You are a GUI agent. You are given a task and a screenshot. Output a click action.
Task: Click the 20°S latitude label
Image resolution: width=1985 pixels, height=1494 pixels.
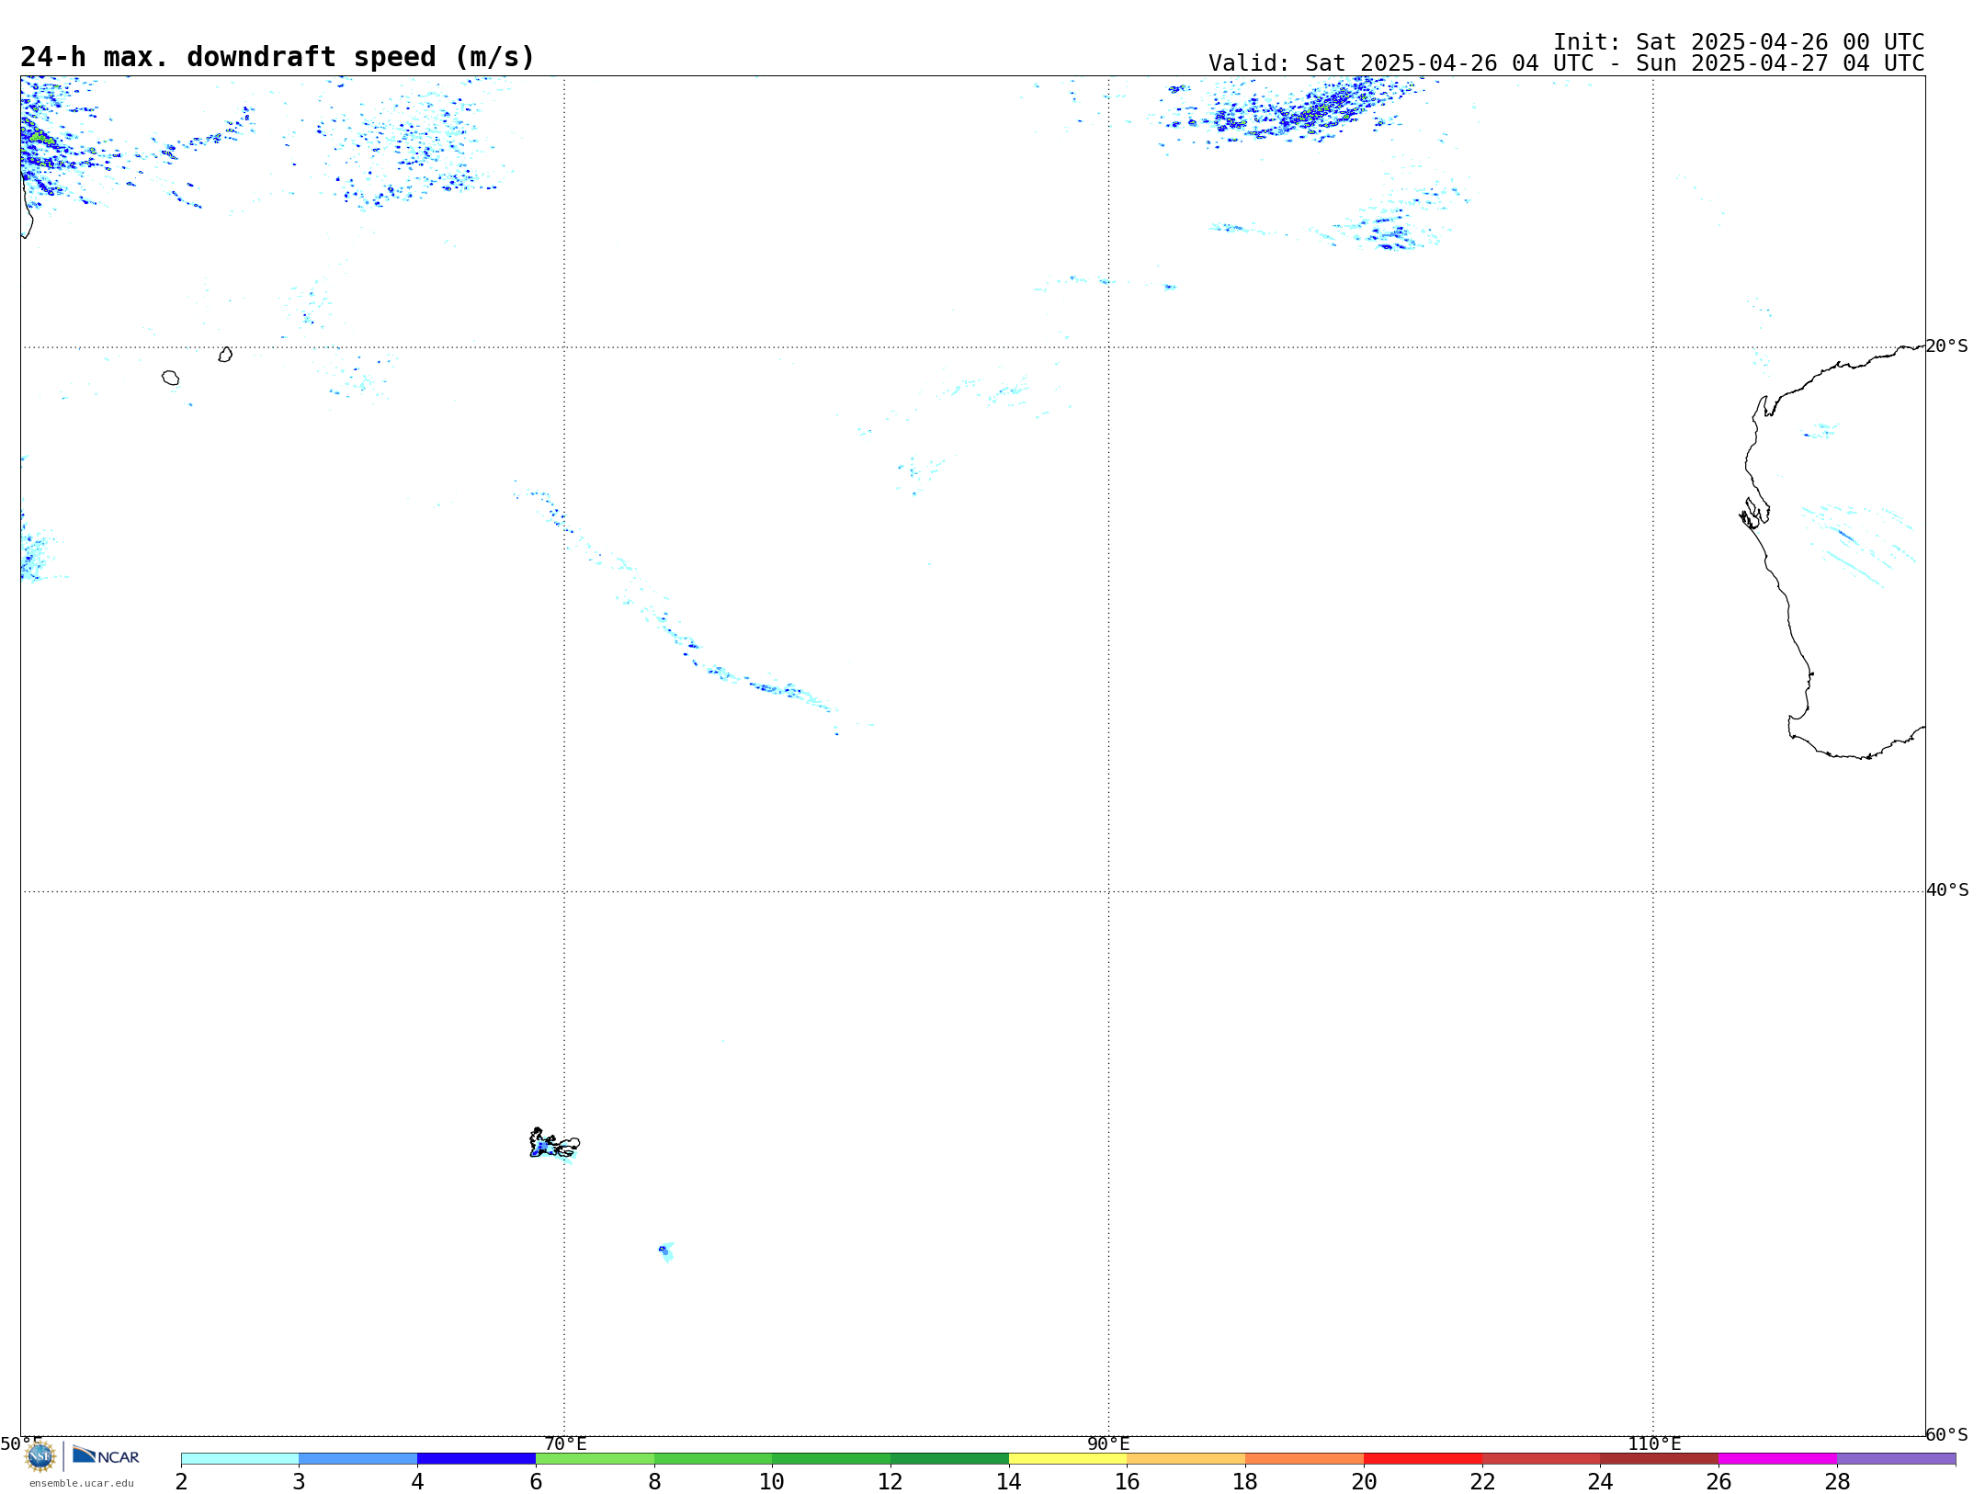point(1946,346)
